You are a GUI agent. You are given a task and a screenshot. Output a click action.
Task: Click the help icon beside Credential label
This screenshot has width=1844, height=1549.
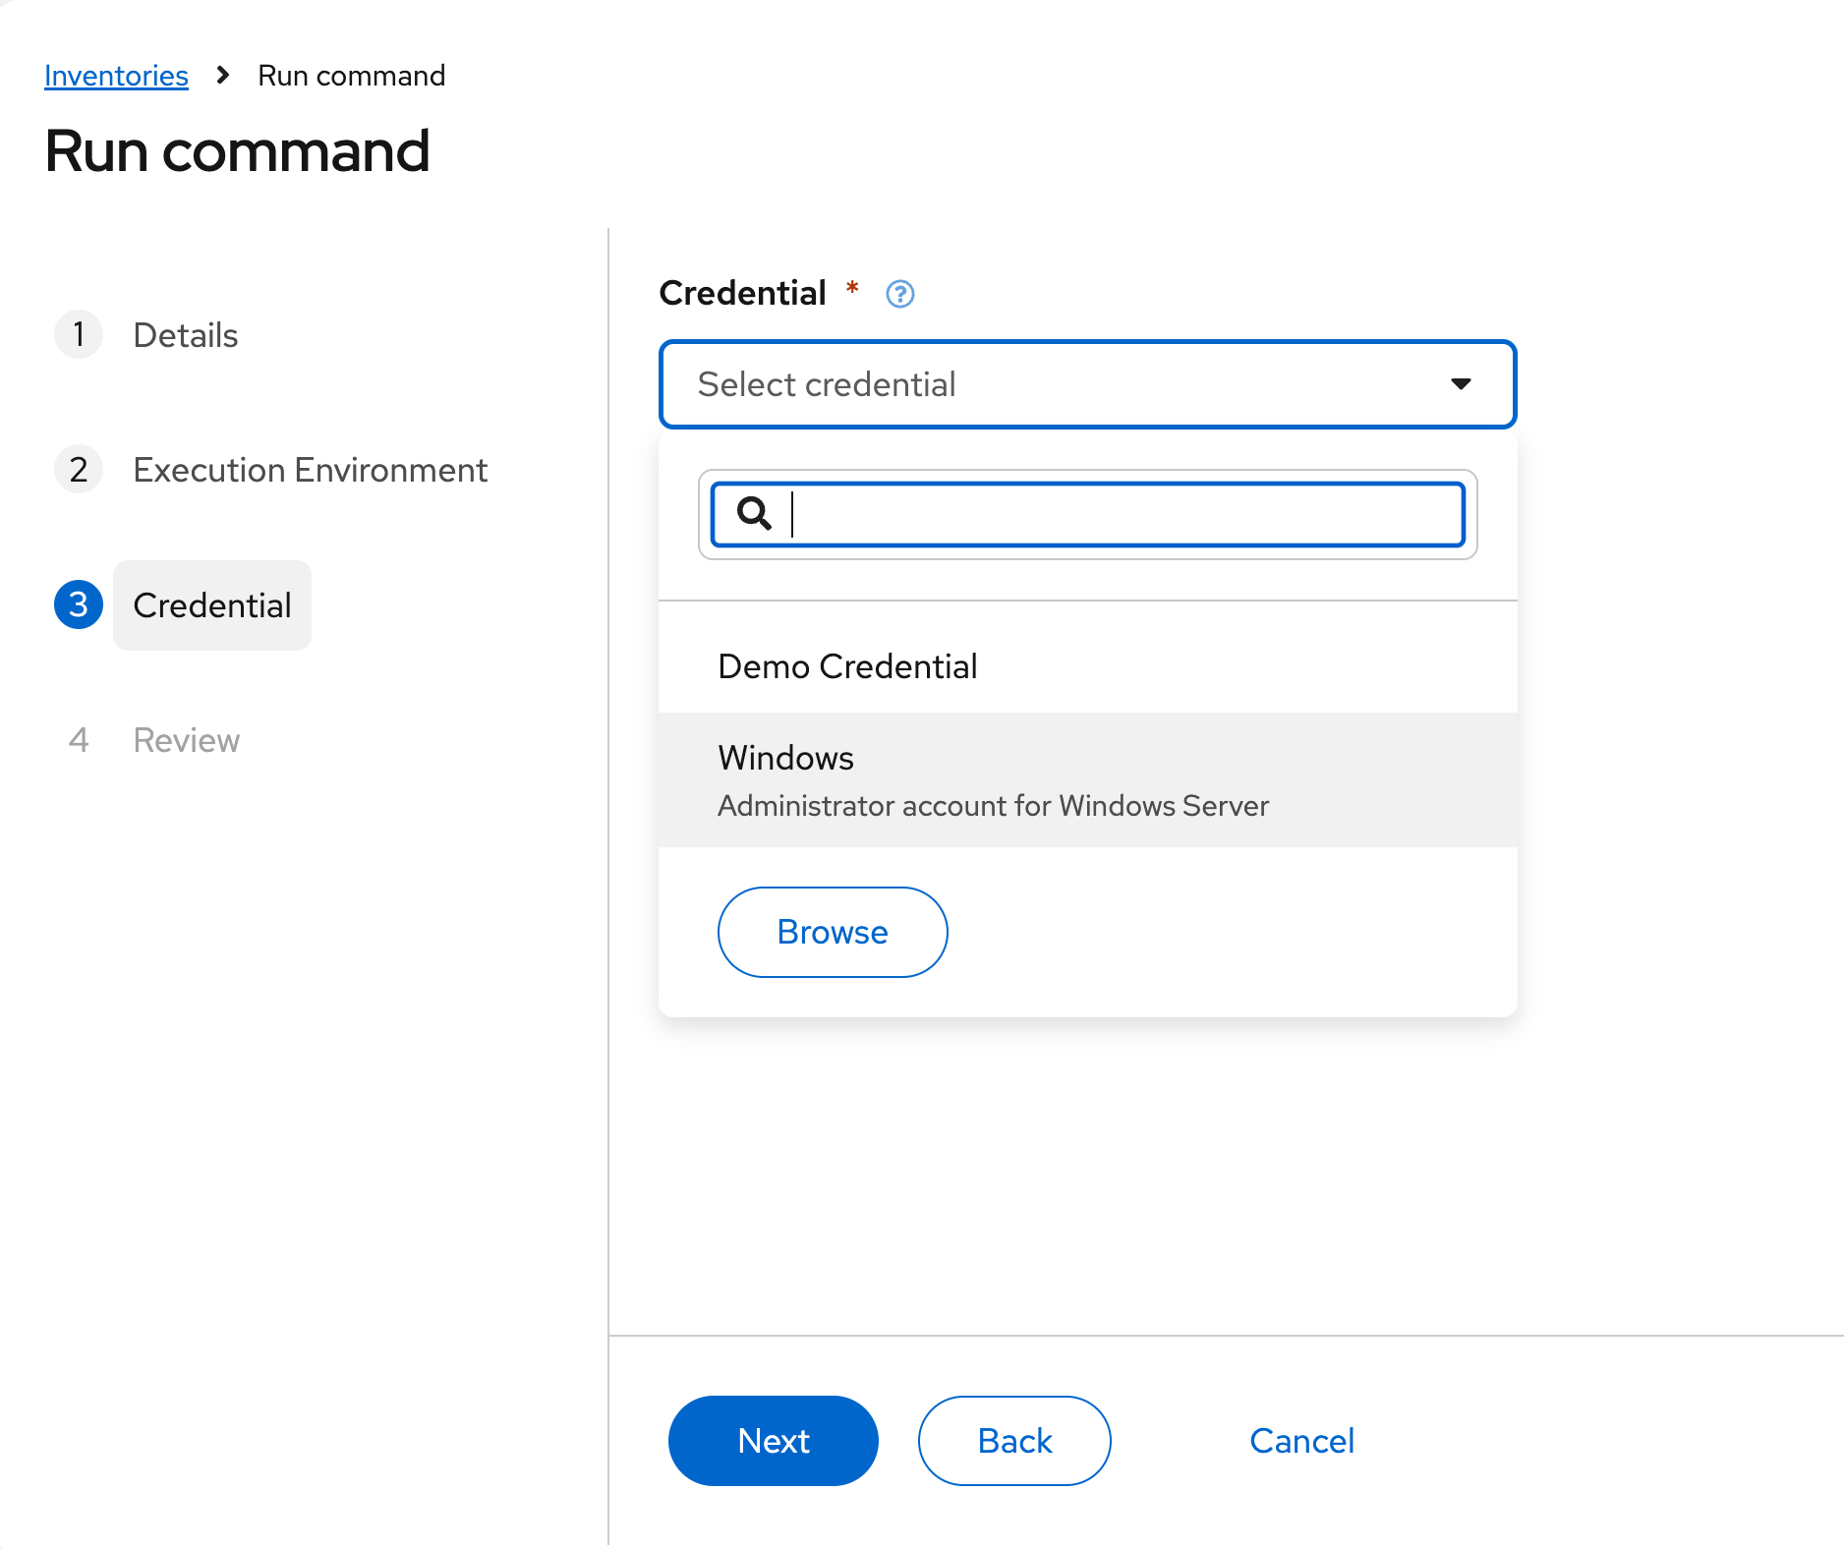tap(899, 294)
